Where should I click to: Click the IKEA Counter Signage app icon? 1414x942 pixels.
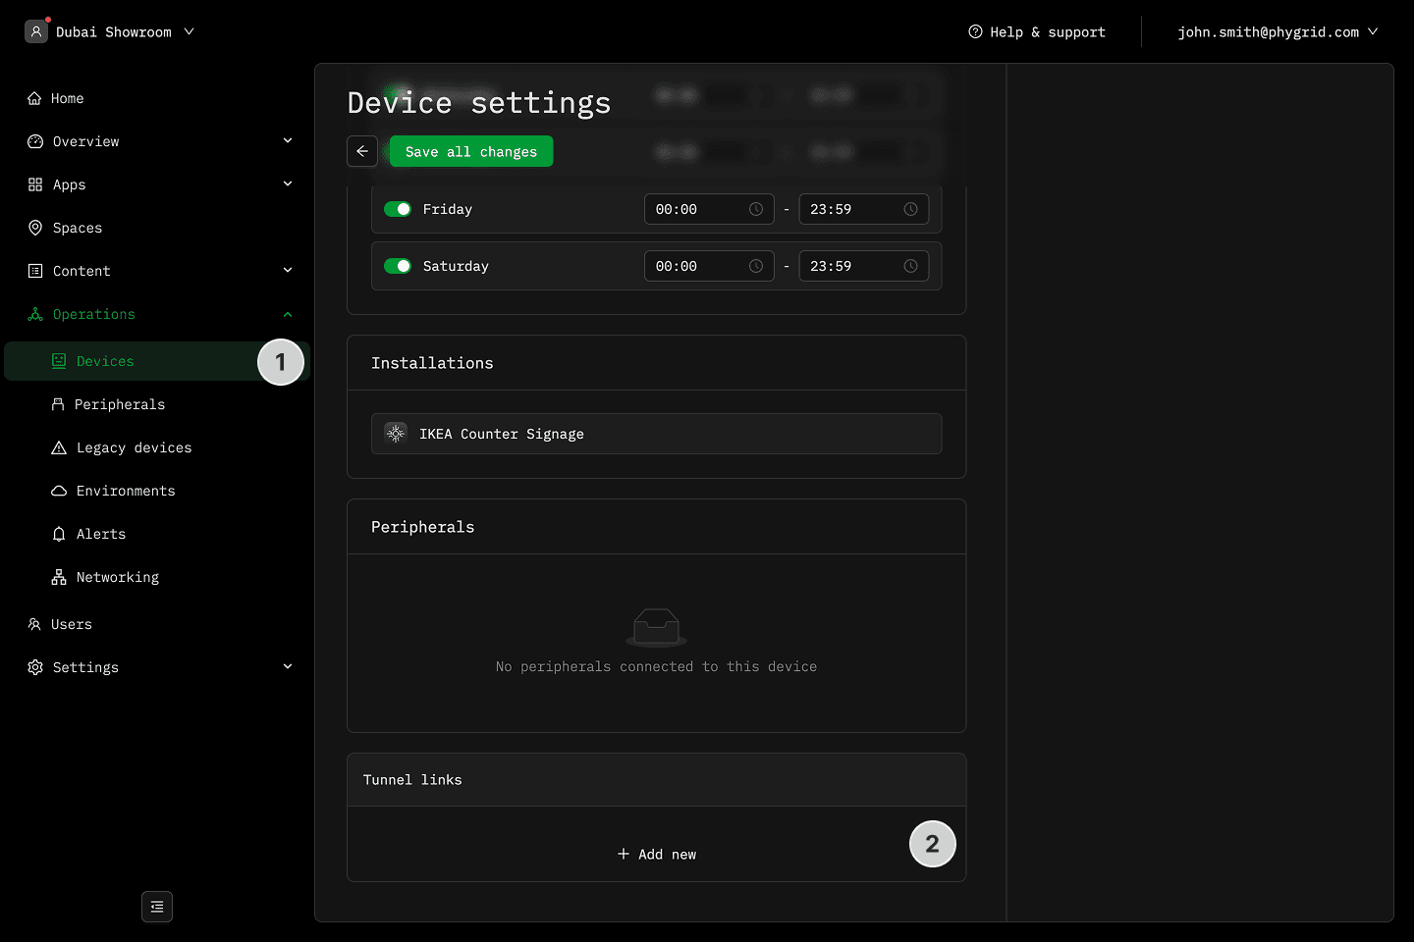[396, 434]
